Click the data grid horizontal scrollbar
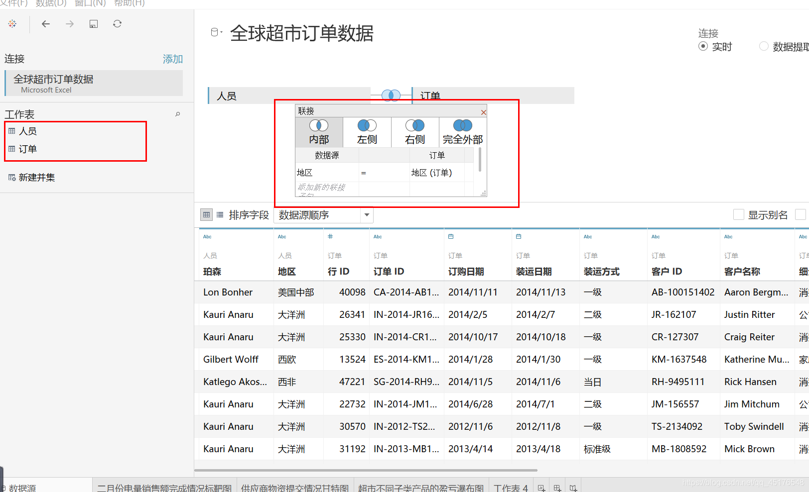The width and height of the screenshot is (809, 492). (x=366, y=470)
